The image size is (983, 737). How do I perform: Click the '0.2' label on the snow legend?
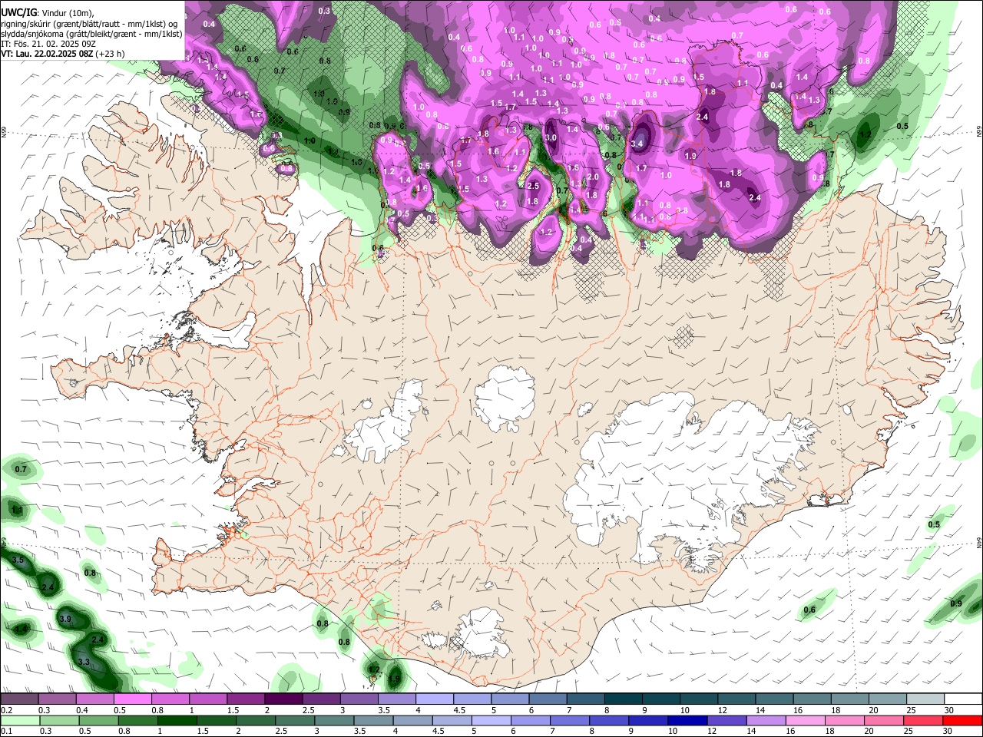coord(5,710)
